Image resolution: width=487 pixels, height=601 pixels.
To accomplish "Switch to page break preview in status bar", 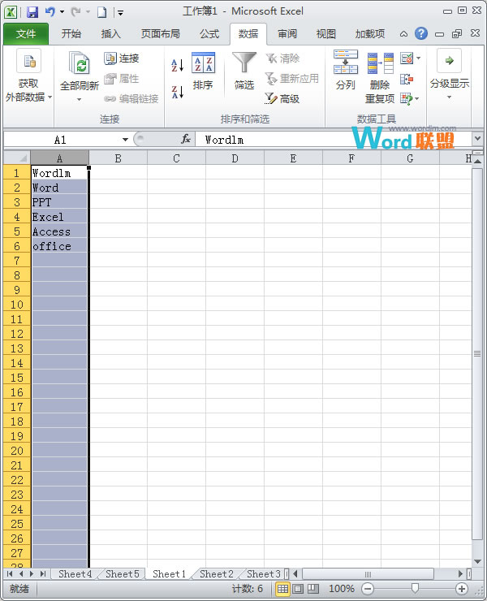I will click(312, 589).
